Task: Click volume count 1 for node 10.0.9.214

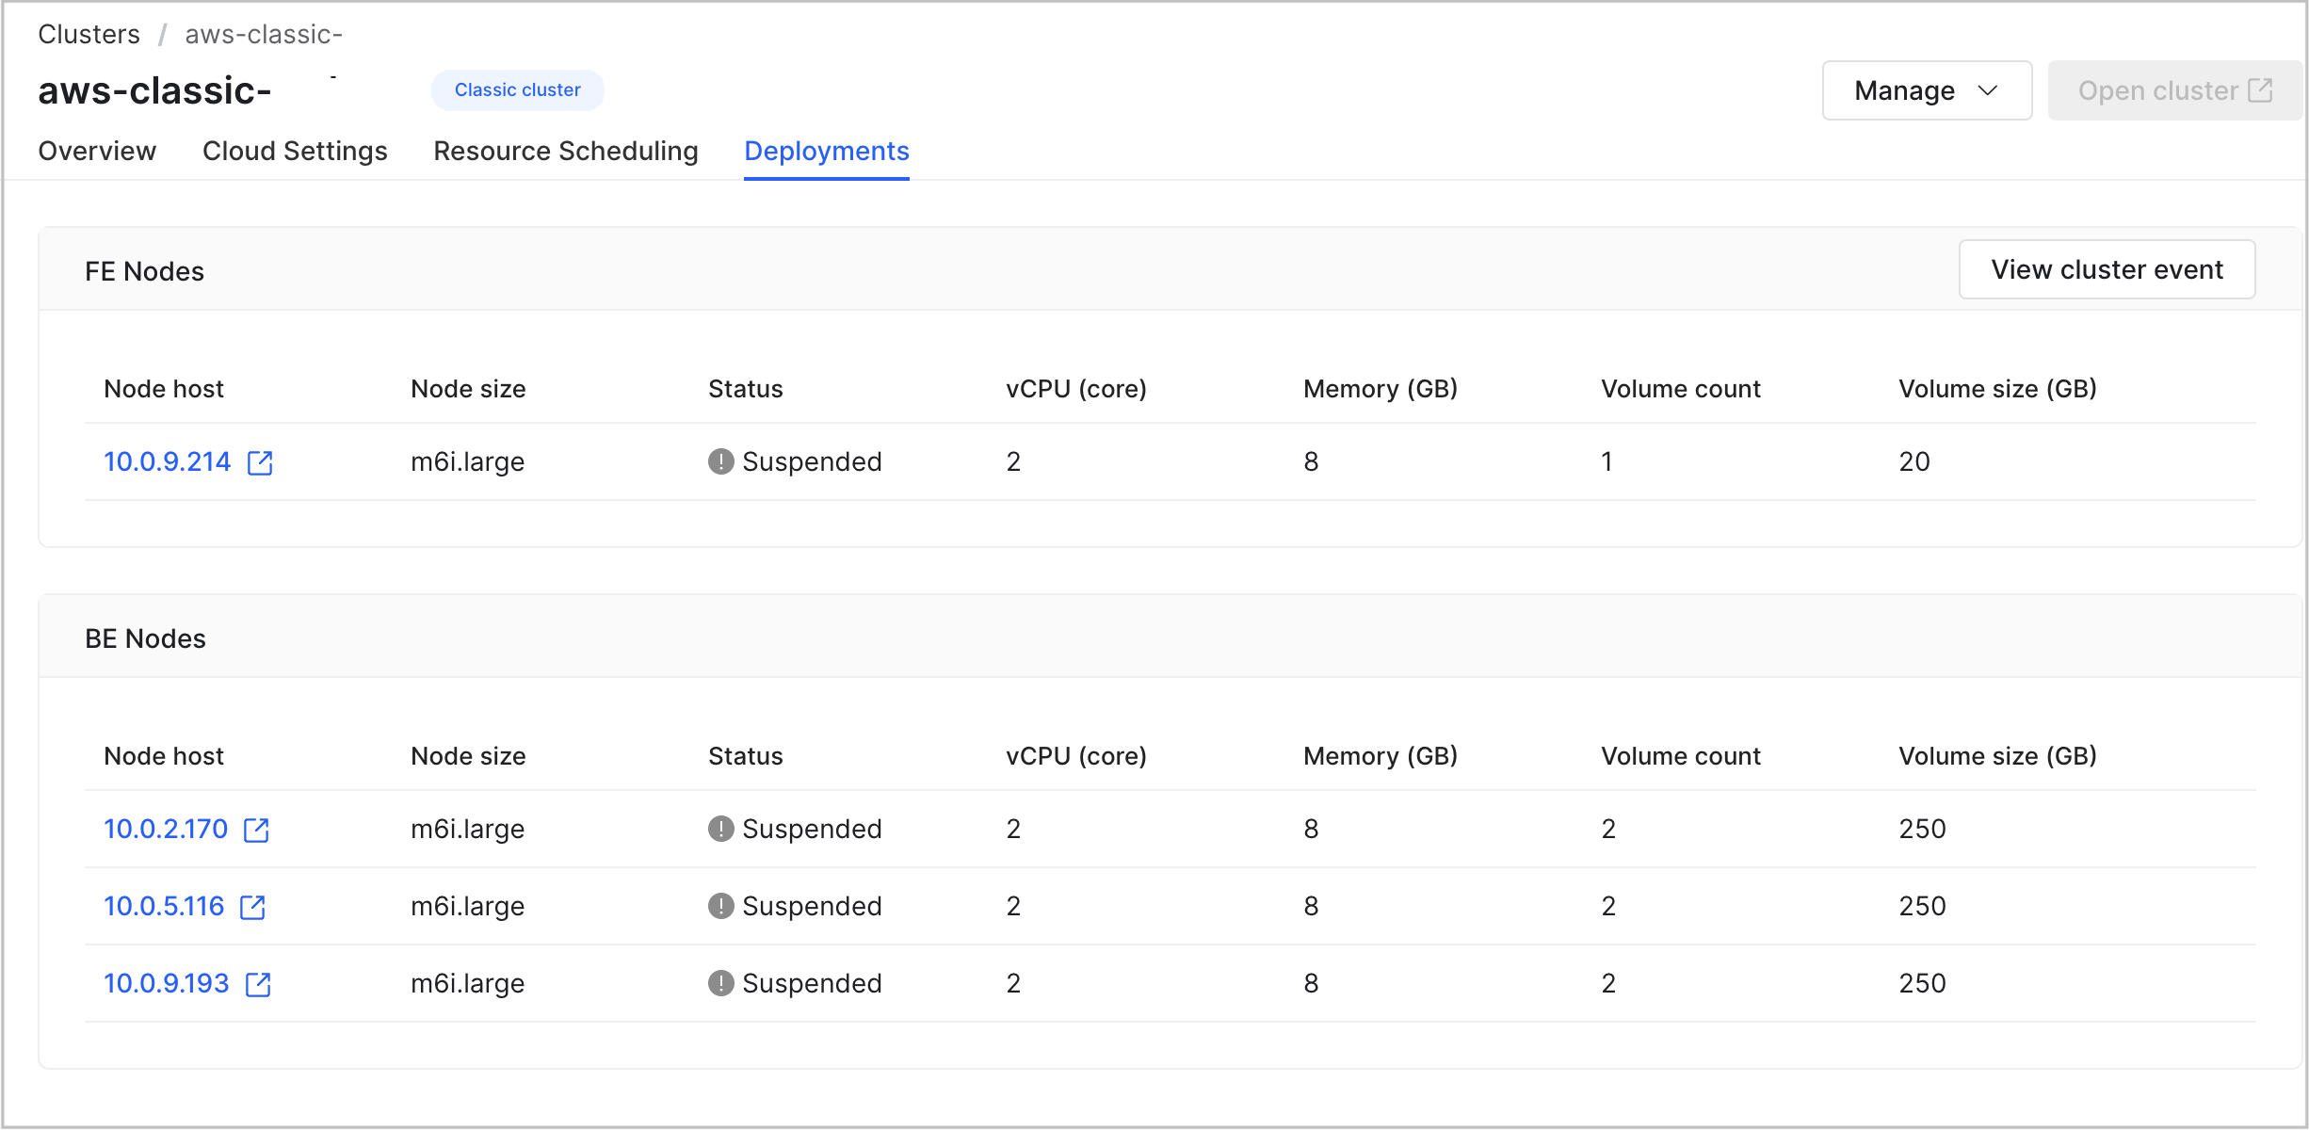Action: coord(1607,461)
